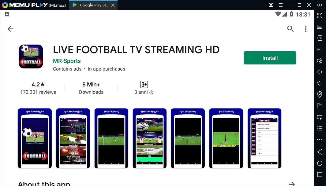Increase emulator volume from sidebar

[320, 71]
